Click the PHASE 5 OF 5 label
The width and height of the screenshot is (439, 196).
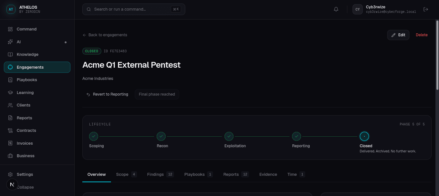[x=412, y=124]
